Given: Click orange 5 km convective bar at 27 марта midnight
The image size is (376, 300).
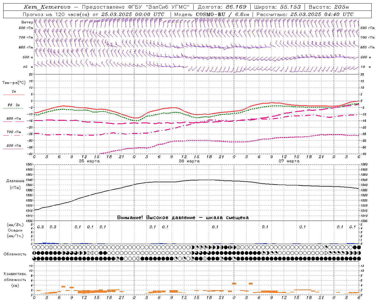Looking at the screenshot, I should pos(234,284).
